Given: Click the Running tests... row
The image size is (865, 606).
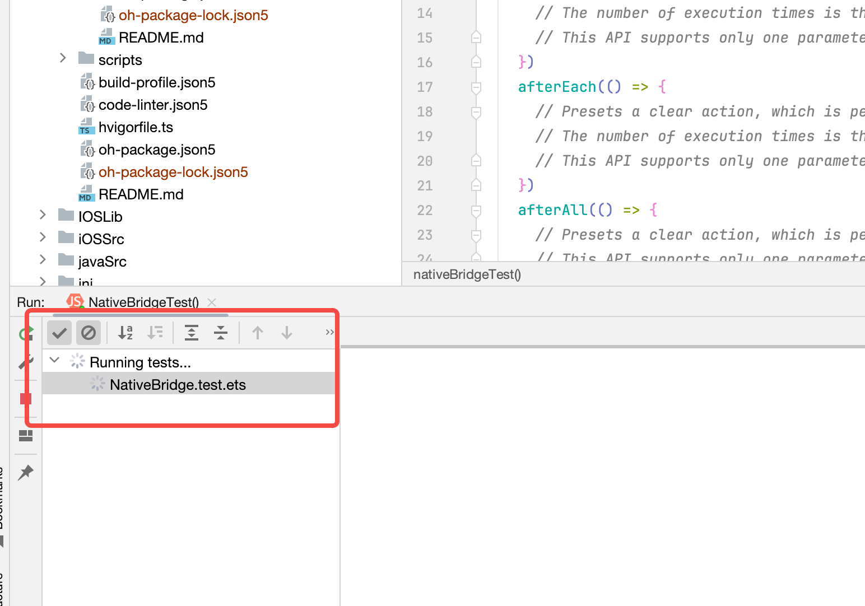Looking at the screenshot, I should point(189,362).
